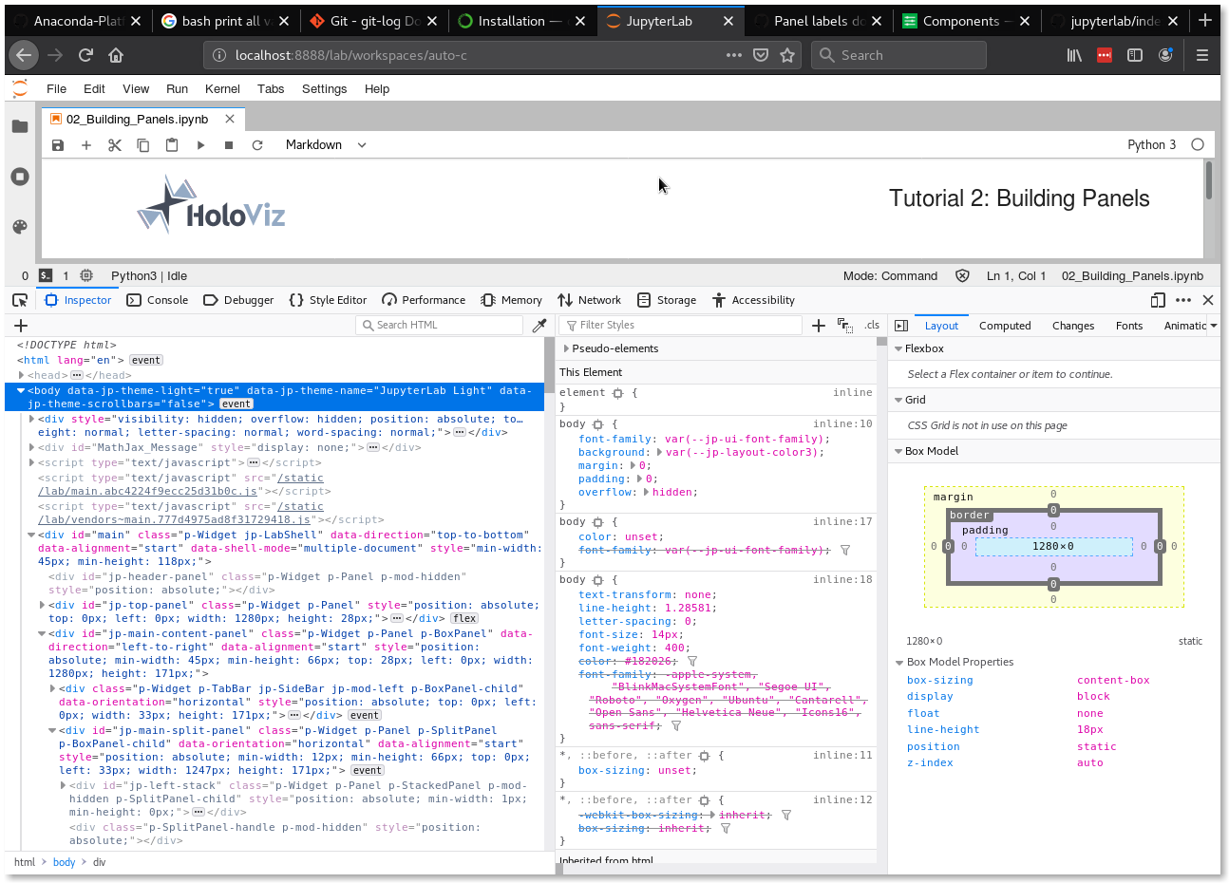The image size is (1229, 883).
Task: Add a new CSS rule with plus icon
Action: pos(817,325)
